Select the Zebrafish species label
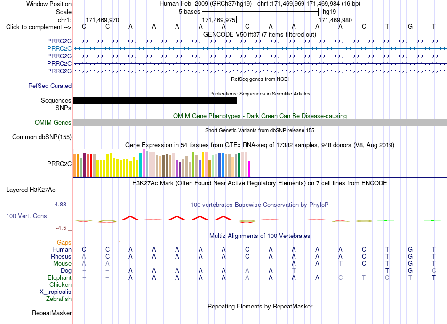This screenshot has width=447, height=324. (x=59, y=299)
